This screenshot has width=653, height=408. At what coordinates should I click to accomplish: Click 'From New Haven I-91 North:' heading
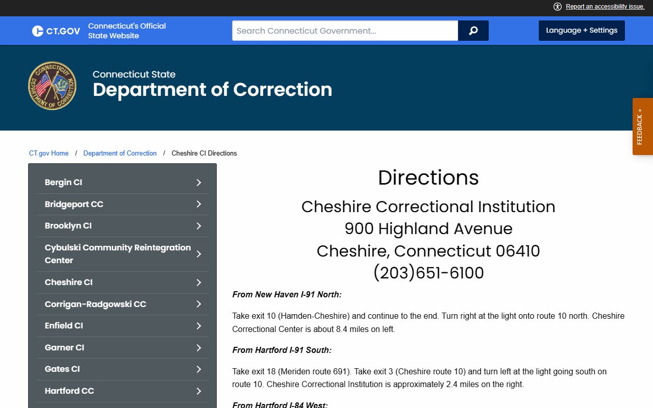287,295
